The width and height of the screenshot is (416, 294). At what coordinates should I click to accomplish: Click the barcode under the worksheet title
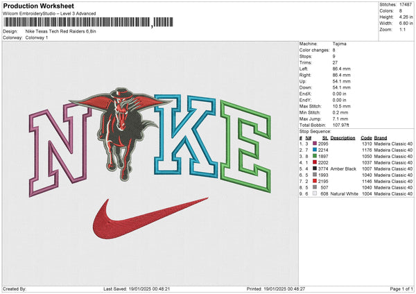(x=88, y=22)
